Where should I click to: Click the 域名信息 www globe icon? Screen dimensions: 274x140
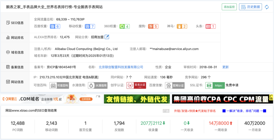[x=8, y=52]
